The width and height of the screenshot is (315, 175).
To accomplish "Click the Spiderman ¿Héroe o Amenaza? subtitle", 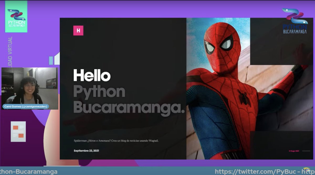I will [x=116, y=141].
